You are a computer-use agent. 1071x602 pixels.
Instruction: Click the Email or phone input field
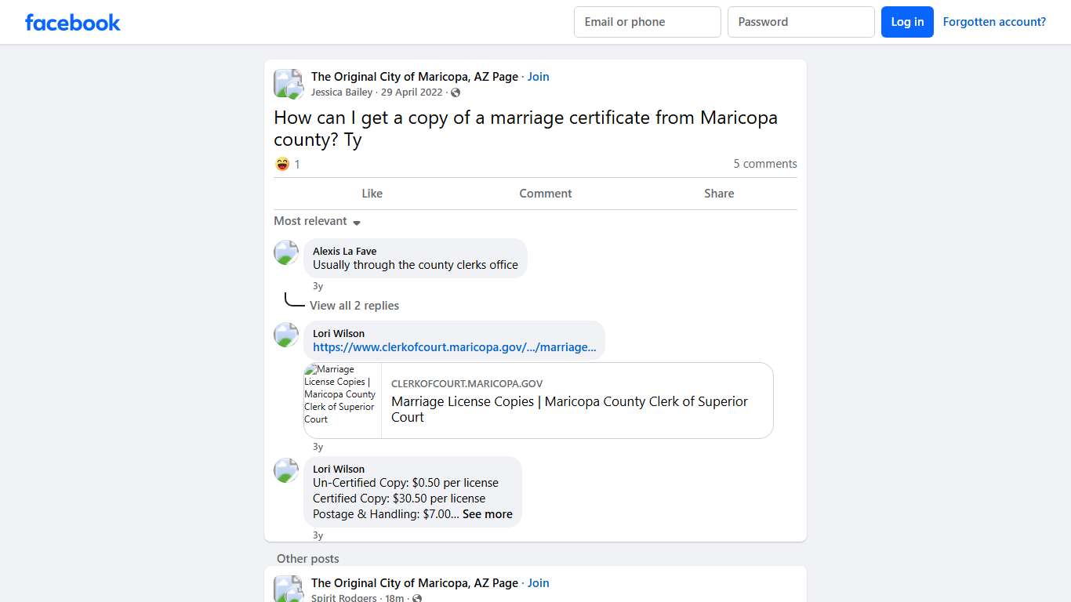coord(647,22)
